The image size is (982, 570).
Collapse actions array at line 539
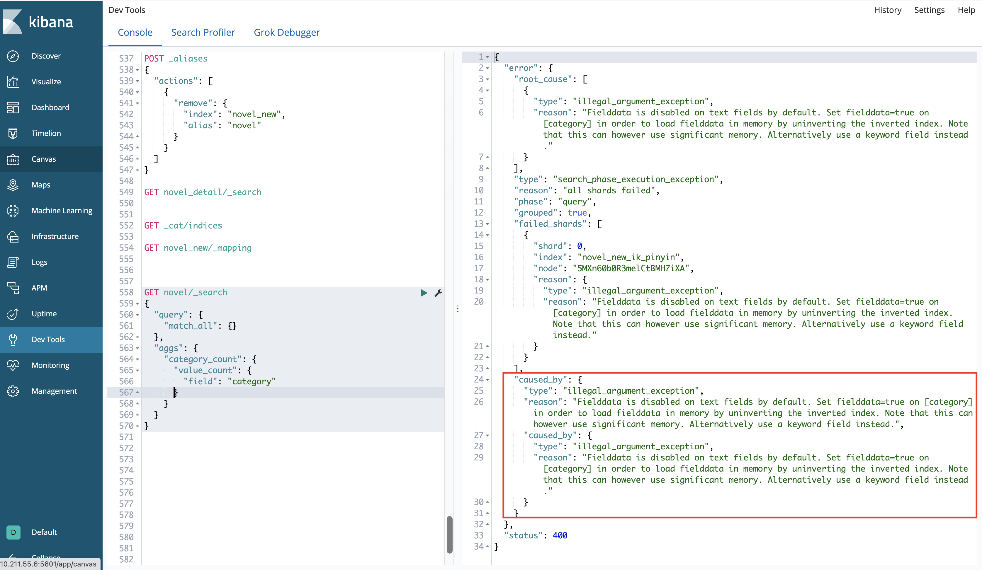(x=137, y=81)
